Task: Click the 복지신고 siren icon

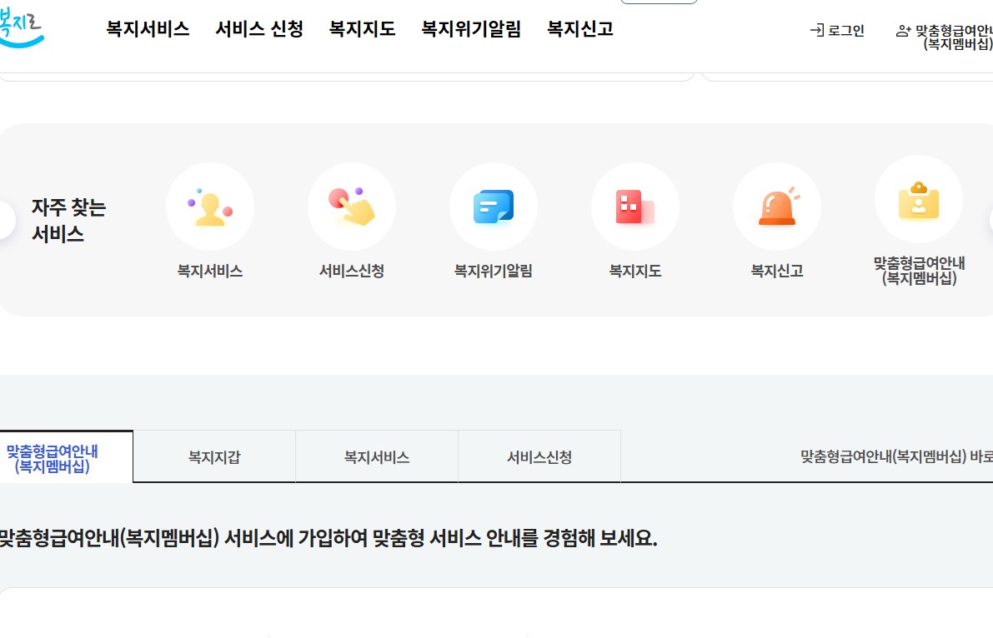Action: (776, 207)
